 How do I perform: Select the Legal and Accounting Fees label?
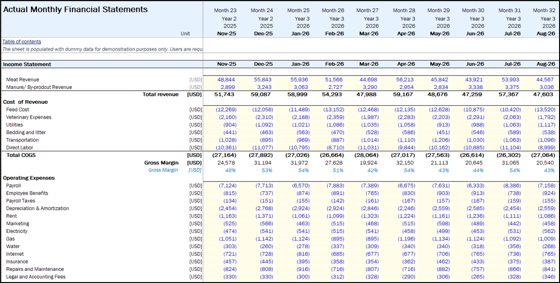pyautogui.click(x=36, y=277)
